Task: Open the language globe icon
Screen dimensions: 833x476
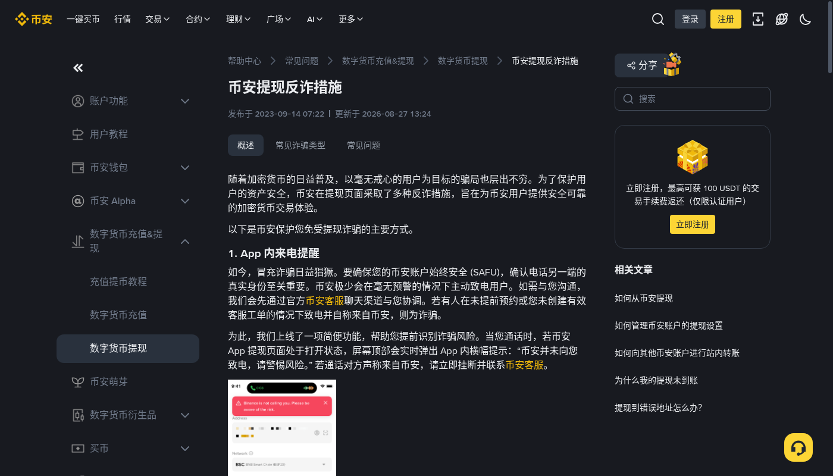Action: click(x=782, y=19)
